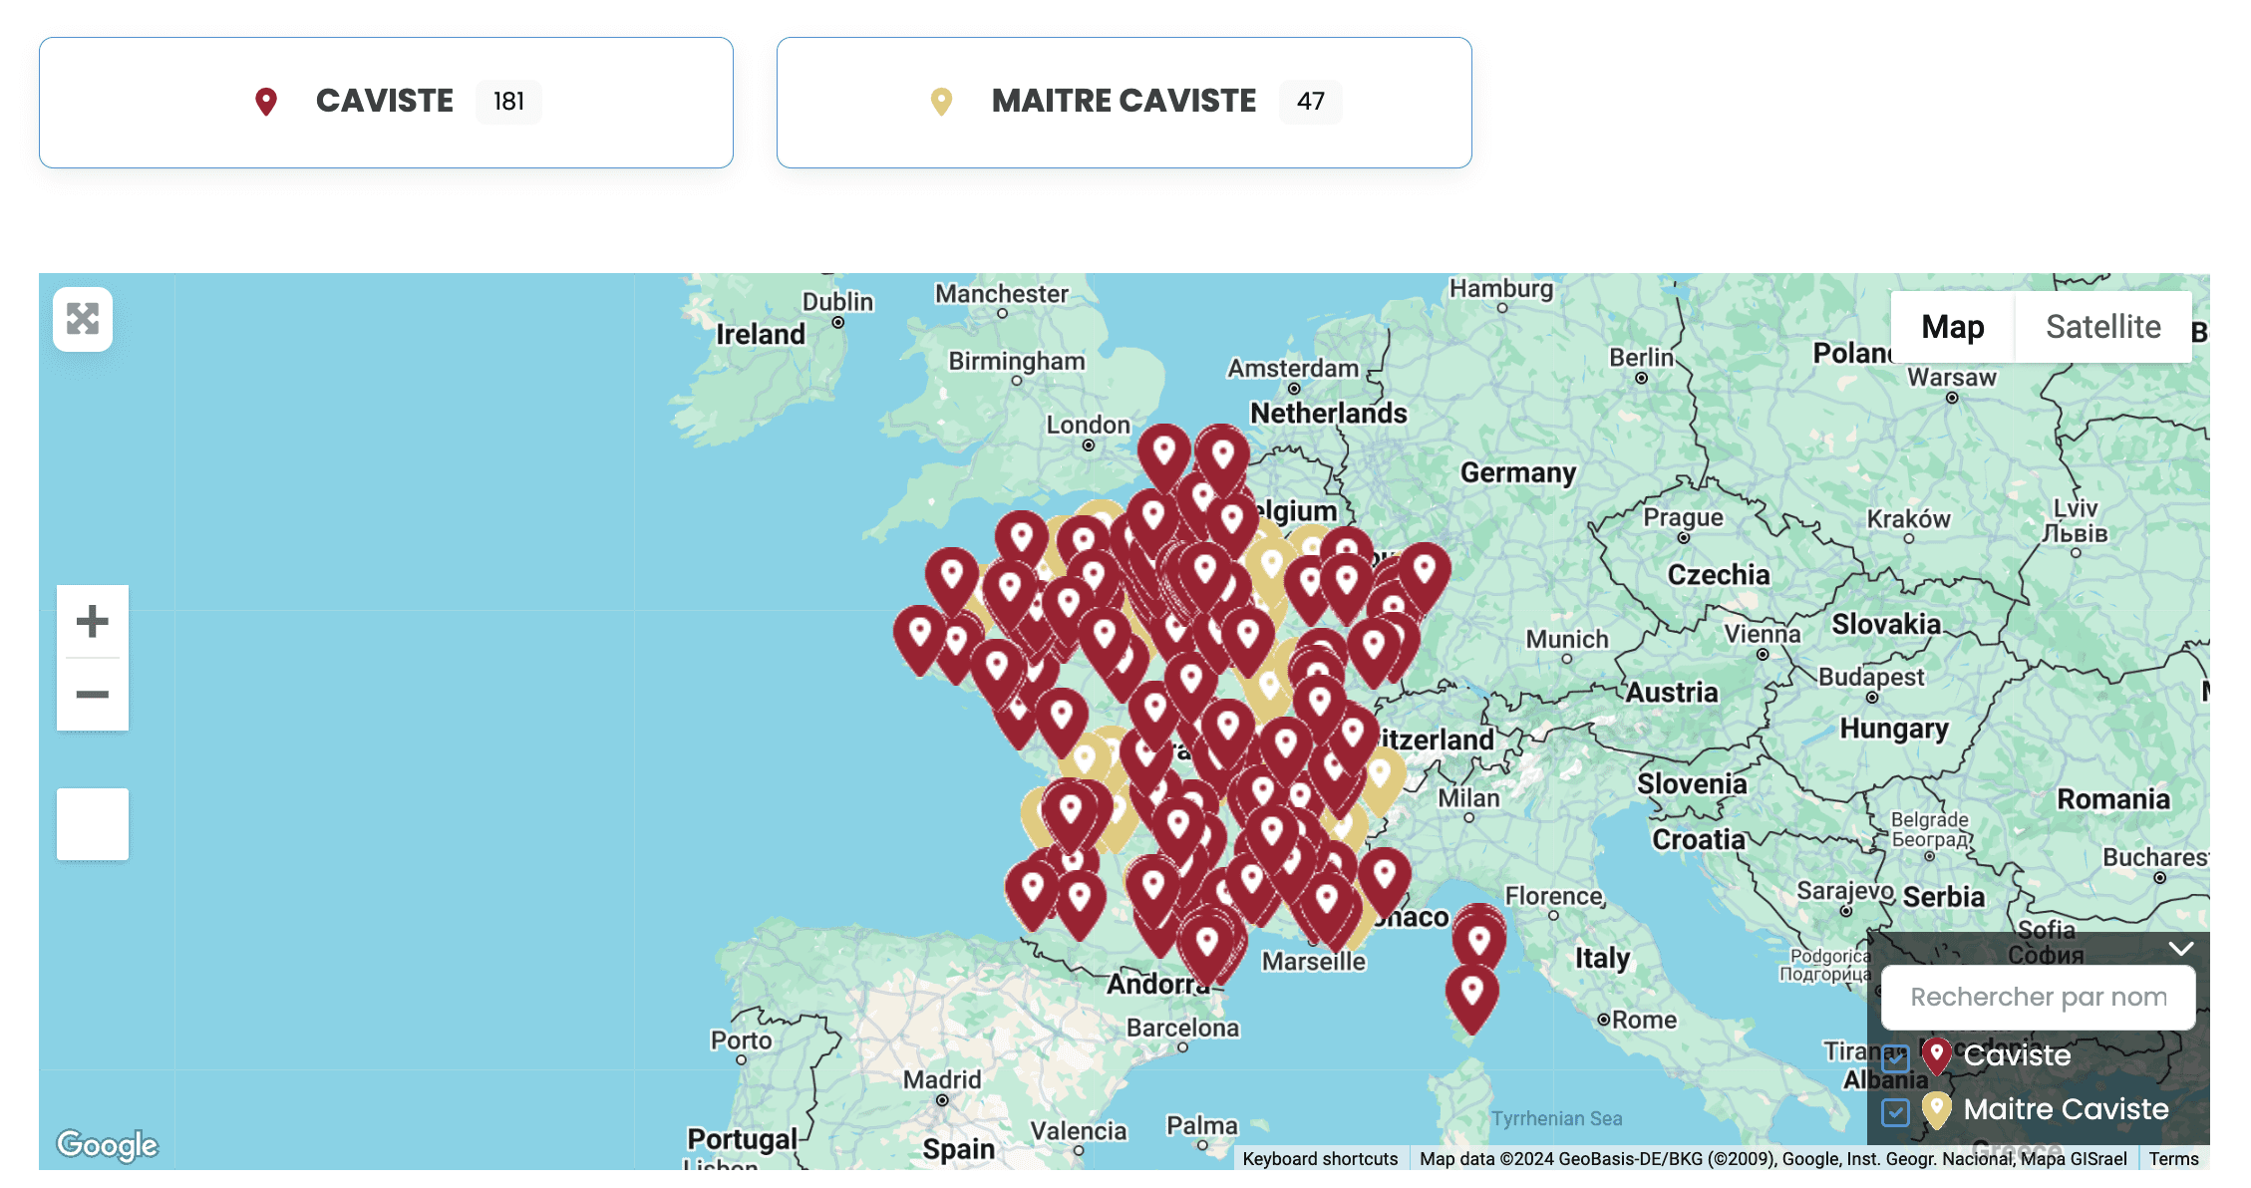The width and height of the screenshot is (2251, 1188).
Task: Zoom in with the plus button
Action: pyautogui.click(x=93, y=622)
